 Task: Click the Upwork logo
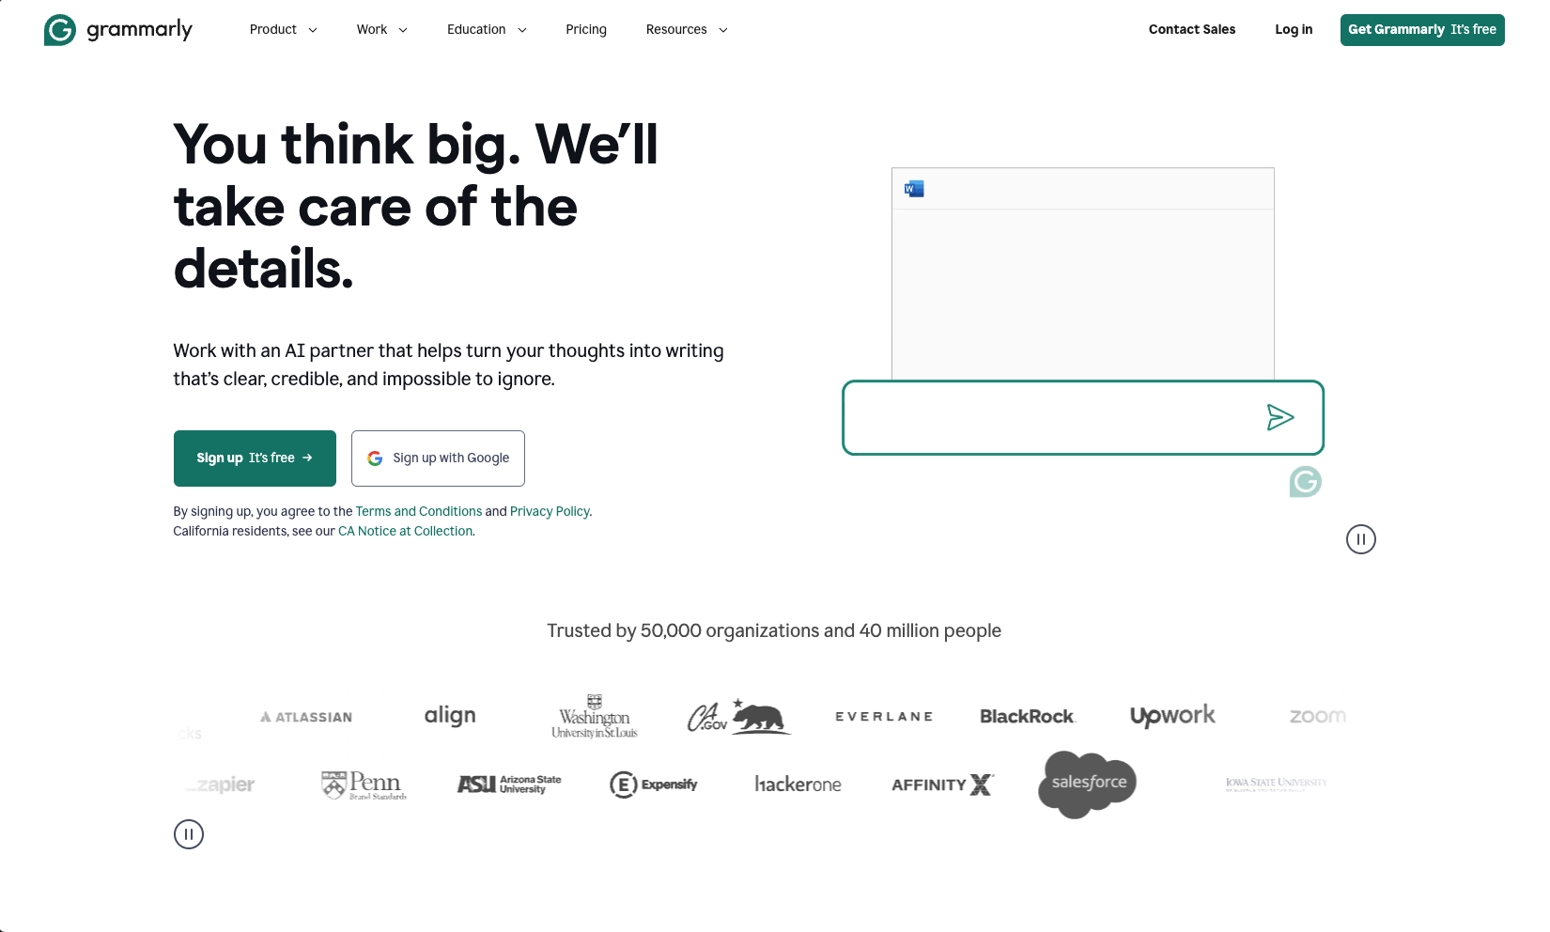[1172, 716]
